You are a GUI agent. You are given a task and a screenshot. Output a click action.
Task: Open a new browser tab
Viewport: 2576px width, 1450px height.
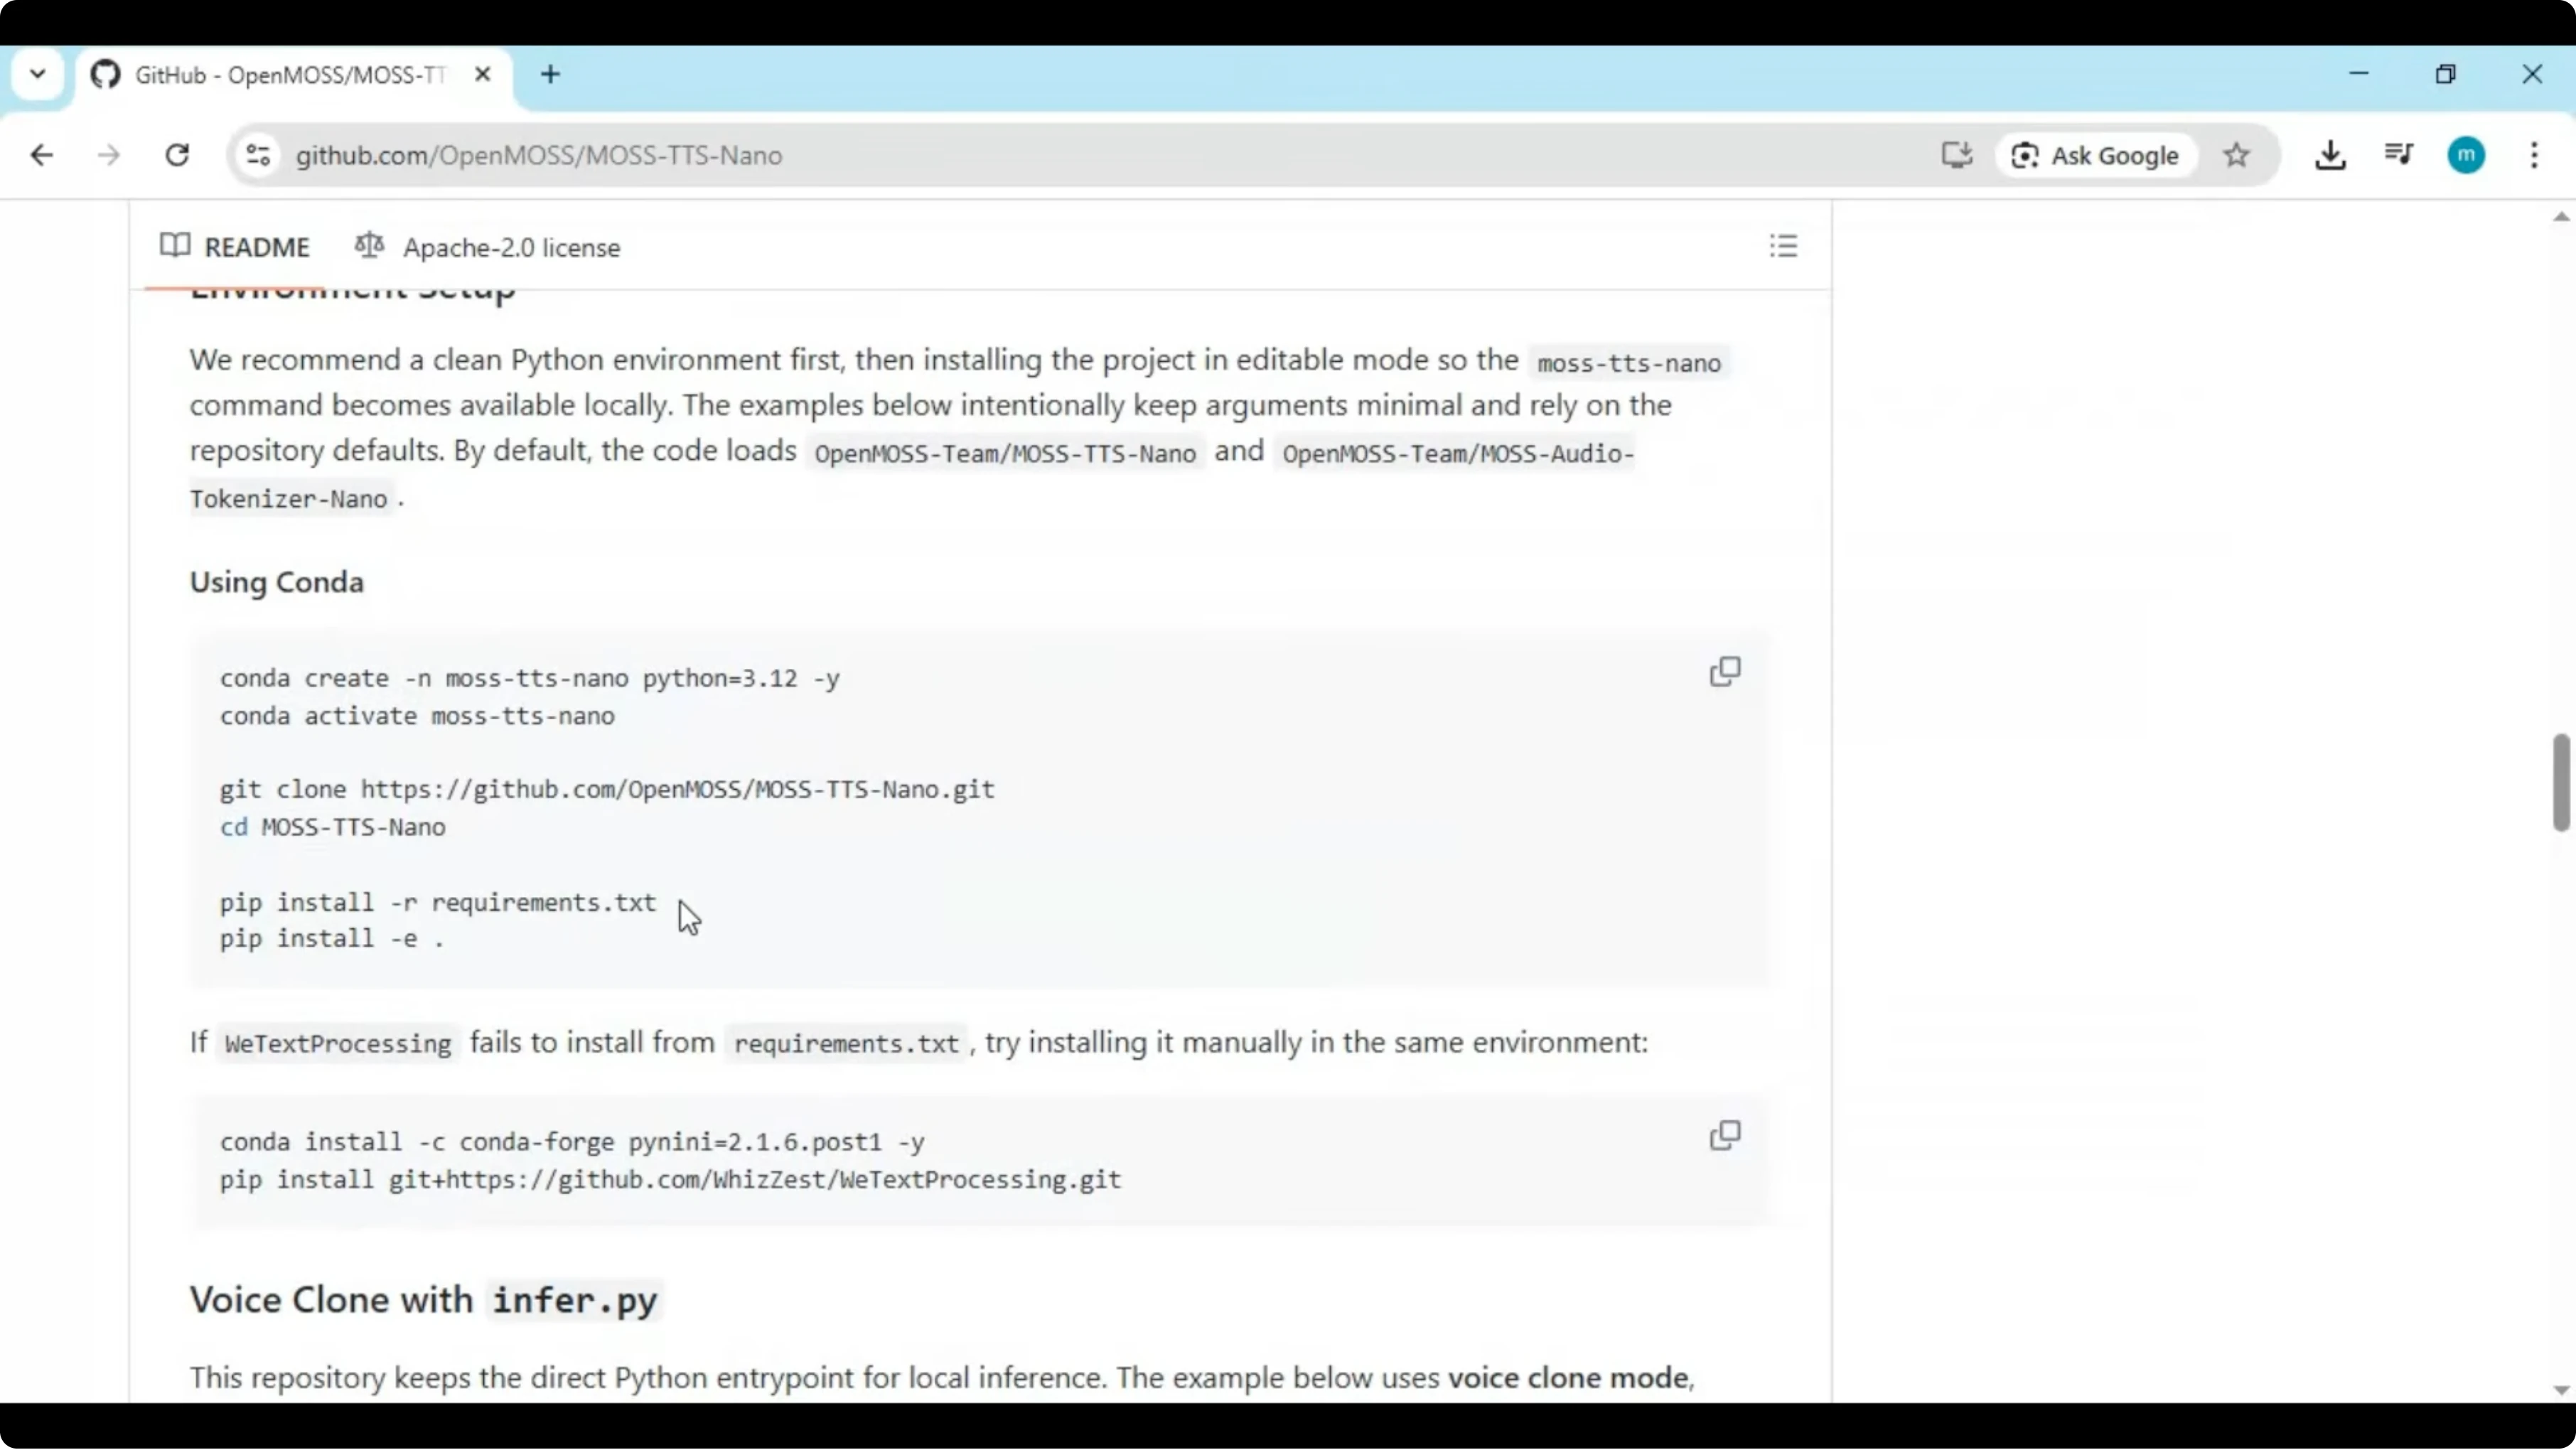tap(550, 74)
